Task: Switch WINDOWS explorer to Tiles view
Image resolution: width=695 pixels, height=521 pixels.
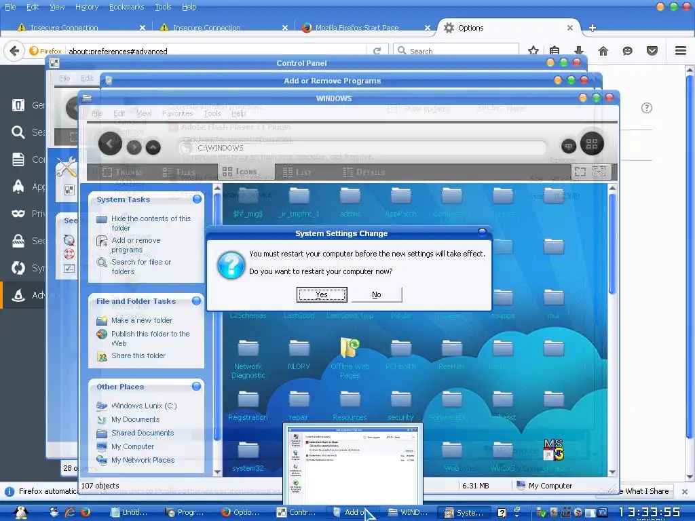Action: click(x=179, y=172)
